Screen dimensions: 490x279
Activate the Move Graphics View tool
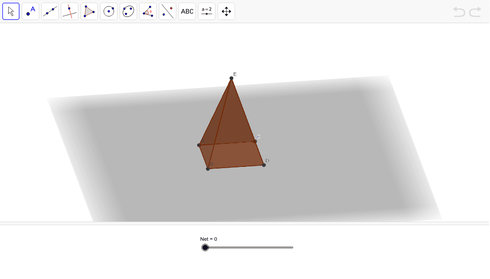226,11
